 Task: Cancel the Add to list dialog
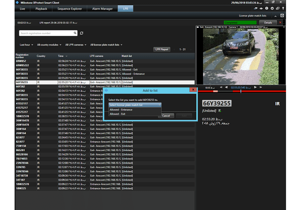(166, 116)
